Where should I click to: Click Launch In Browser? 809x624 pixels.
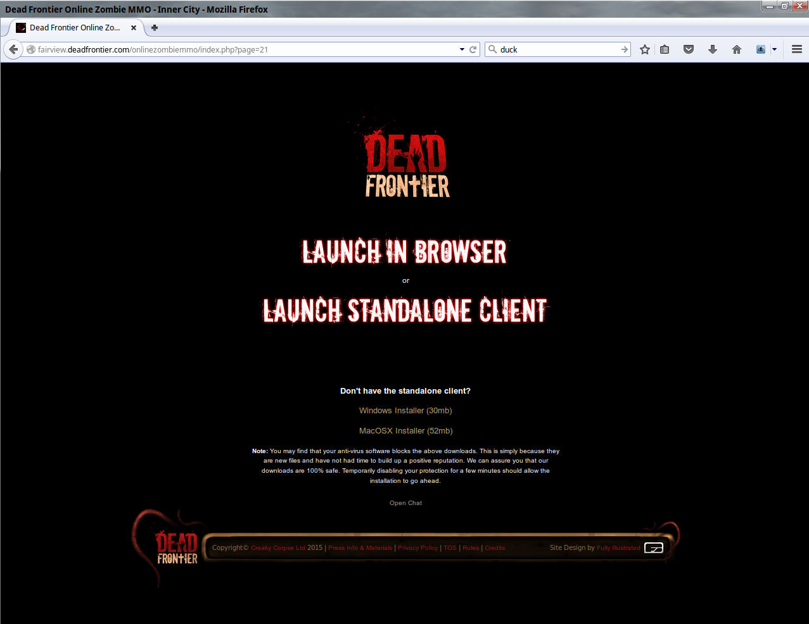[x=404, y=252]
